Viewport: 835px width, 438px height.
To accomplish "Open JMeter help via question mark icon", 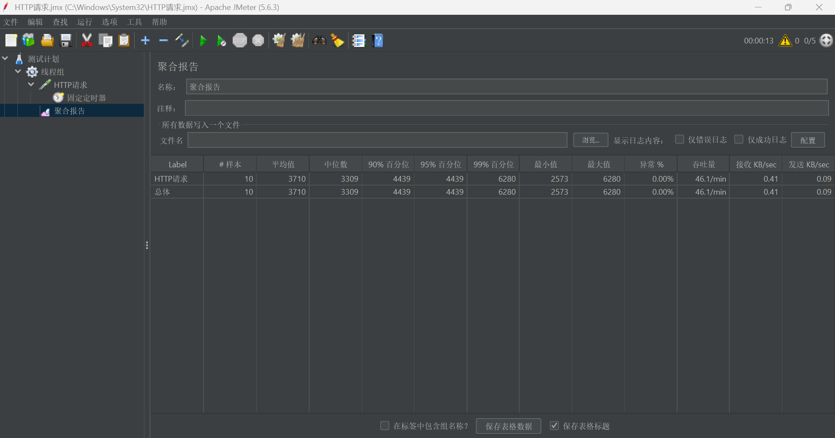I will (377, 40).
